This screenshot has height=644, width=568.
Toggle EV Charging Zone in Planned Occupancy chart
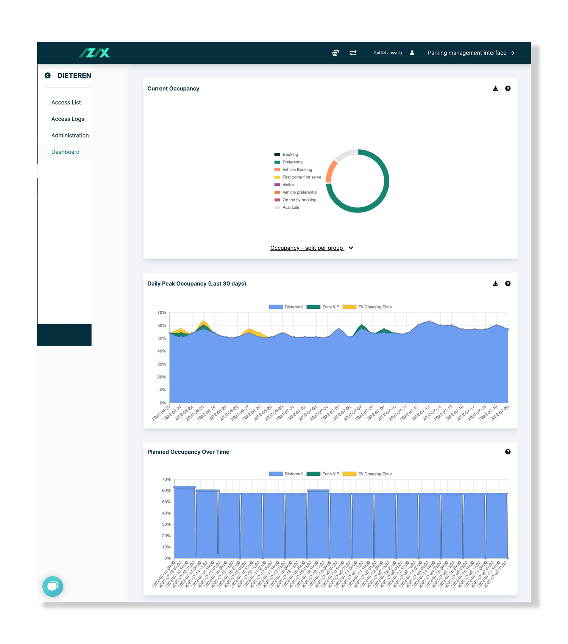point(367,474)
